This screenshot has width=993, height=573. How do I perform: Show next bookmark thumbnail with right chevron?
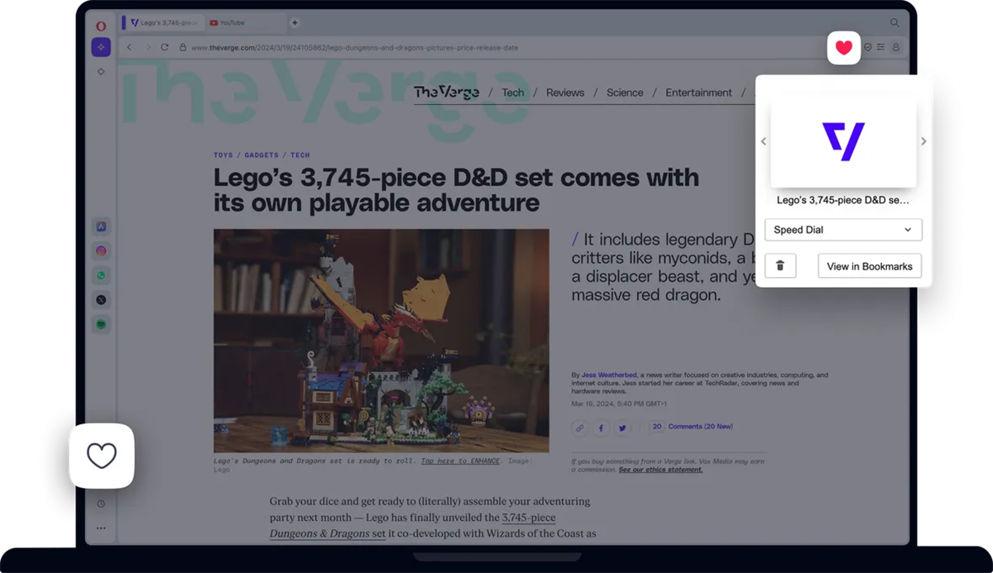point(923,141)
